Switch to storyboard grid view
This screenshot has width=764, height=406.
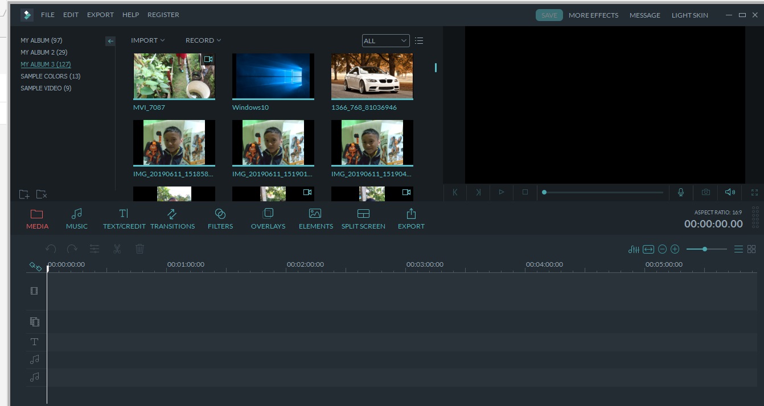point(751,249)
